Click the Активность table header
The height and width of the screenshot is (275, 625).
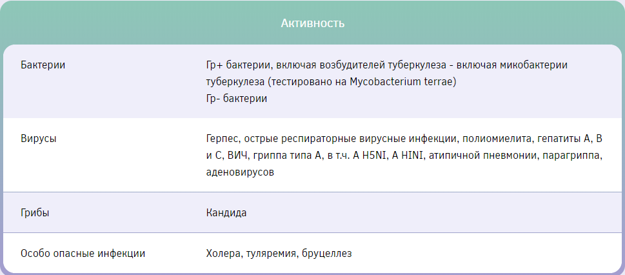pos(312,23)
